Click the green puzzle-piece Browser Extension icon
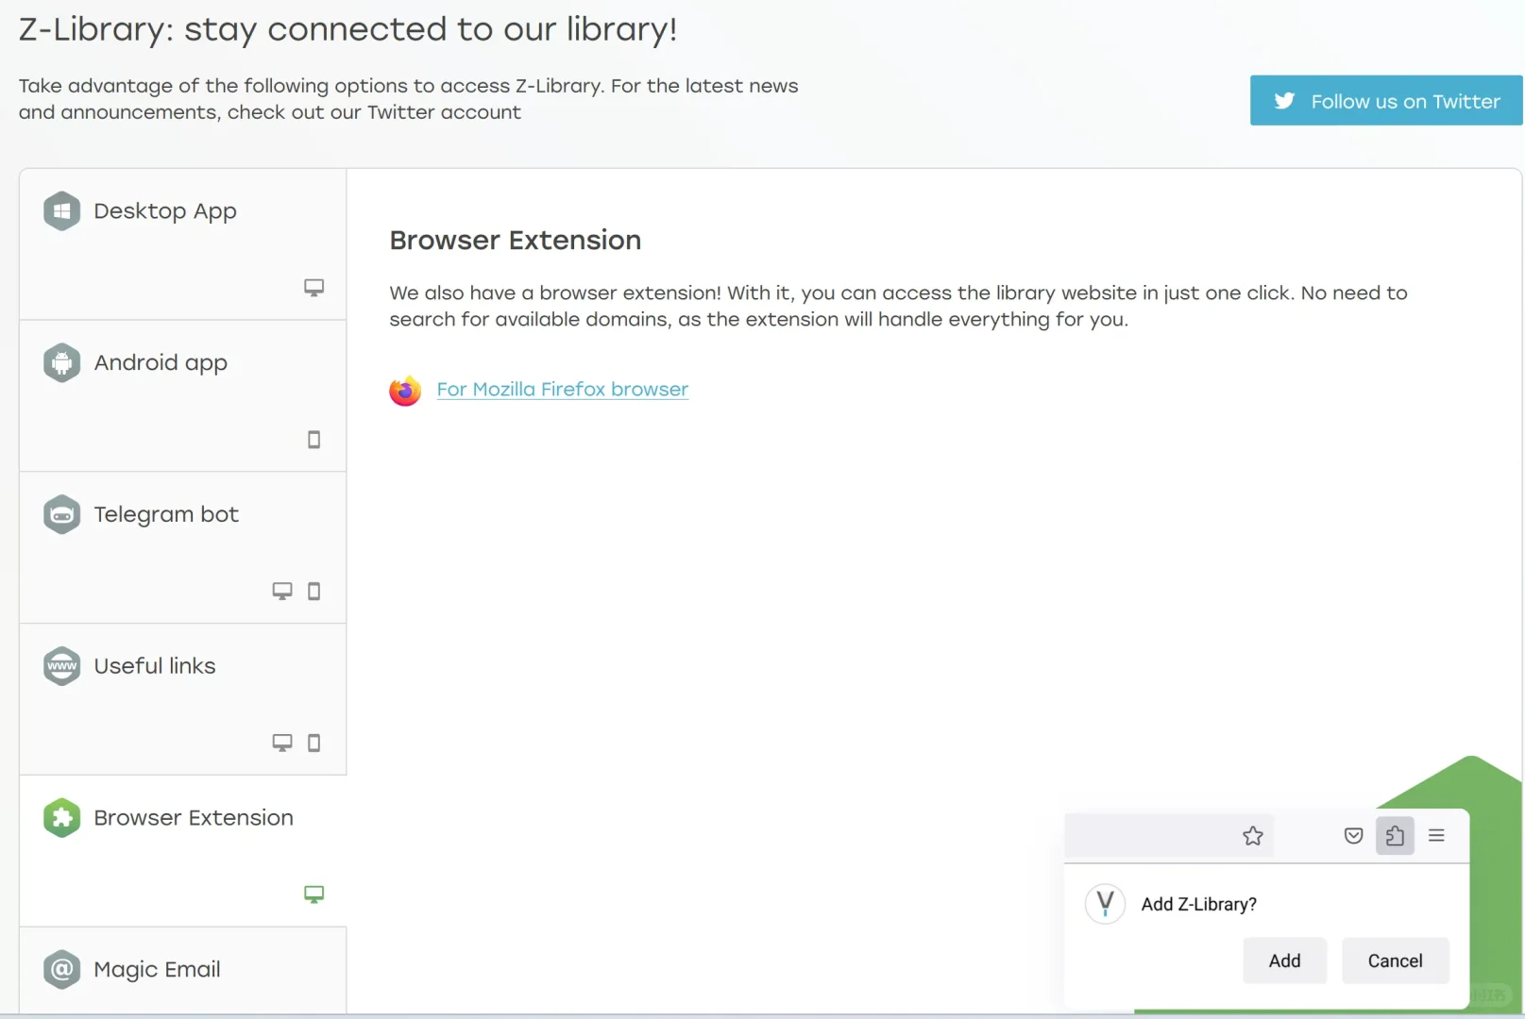Screen dimensions: 1525x1019 pyautogui.click(x=61, y=818)
